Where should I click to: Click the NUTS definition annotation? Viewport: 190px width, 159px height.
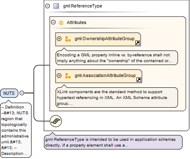point(16,130)
